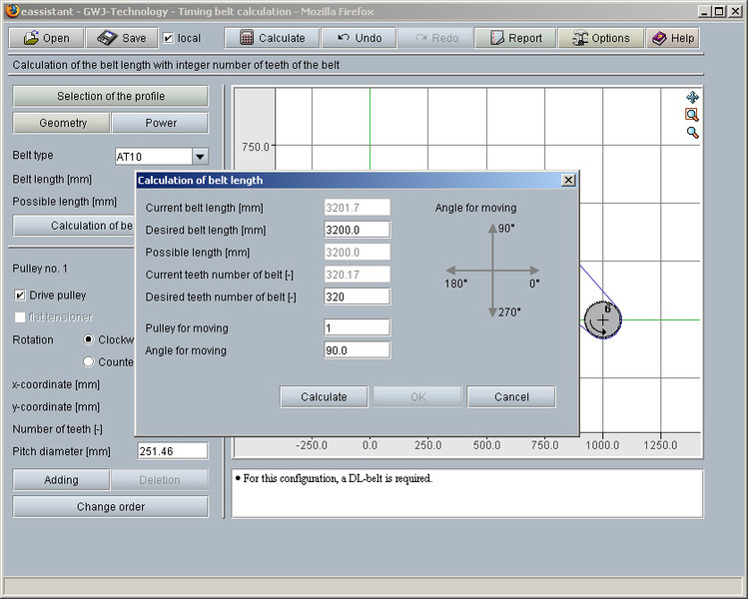Switch to the Power tab

(x=160, y=123)
